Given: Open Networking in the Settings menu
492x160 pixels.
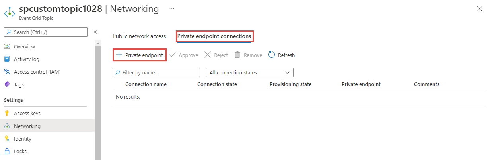Looking at the screenshot, I should coord(27,126).
